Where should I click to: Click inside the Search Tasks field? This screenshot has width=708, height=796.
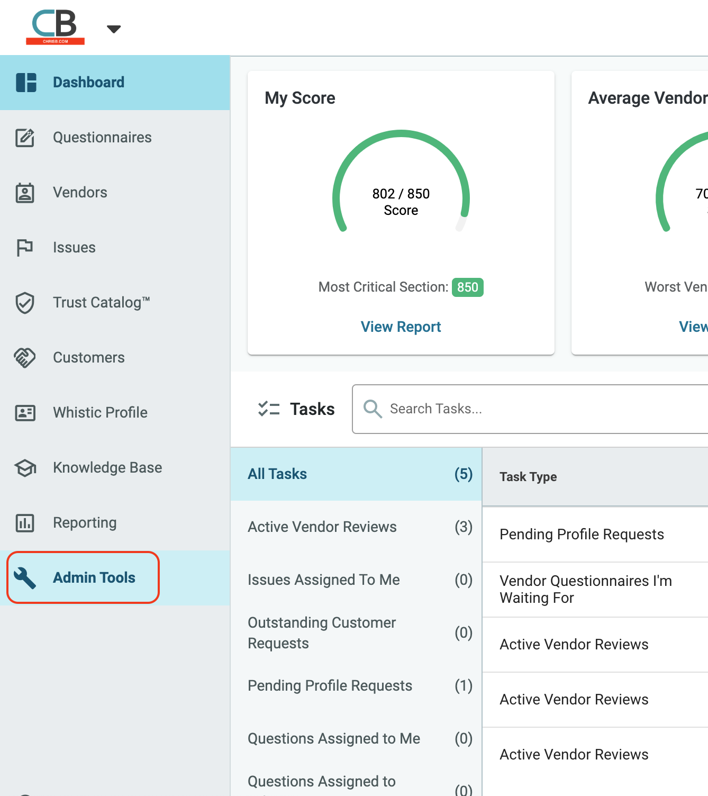476,409
